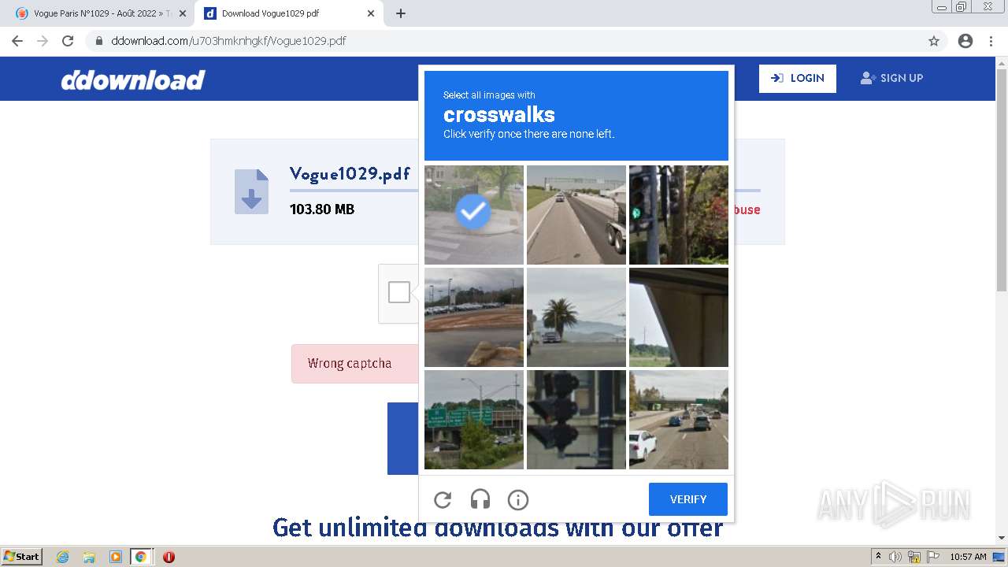
Task: Click the address bar URL
Action: tap(228, 41)
